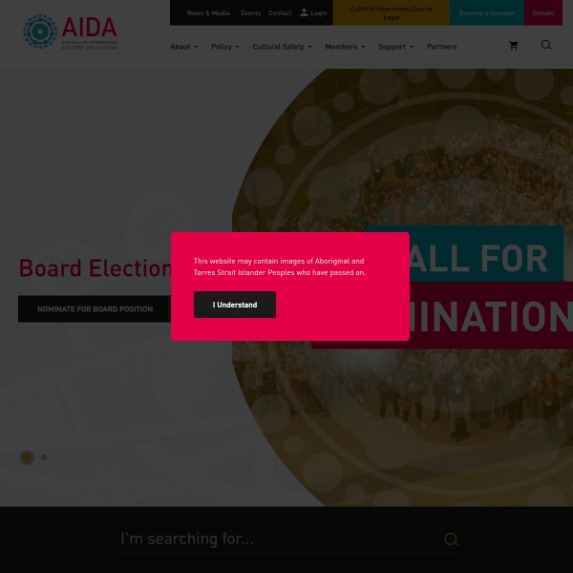Go to the Partners menu item
573x573 pixels.
[441, 47]
